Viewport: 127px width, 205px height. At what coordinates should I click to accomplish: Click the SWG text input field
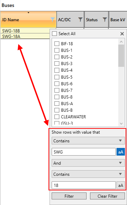pos(84,152)
